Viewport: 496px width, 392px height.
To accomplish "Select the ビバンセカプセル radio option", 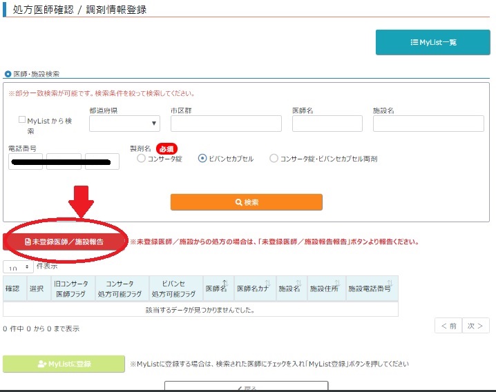I will point(202,159).
